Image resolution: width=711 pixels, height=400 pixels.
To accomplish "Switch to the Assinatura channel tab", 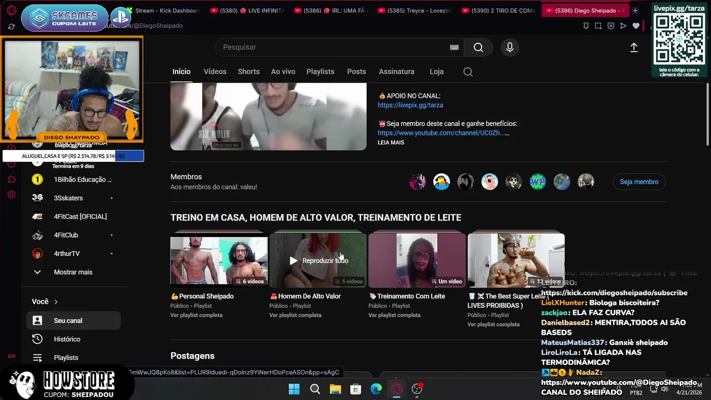I will click(397, 72).
